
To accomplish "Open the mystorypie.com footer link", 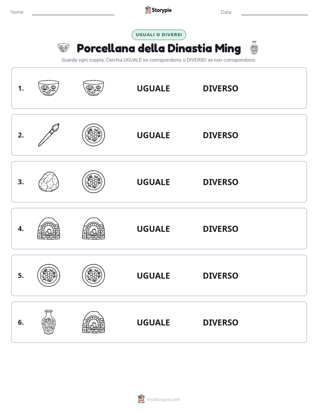I will pyautogui.click(x=163, y=400).
